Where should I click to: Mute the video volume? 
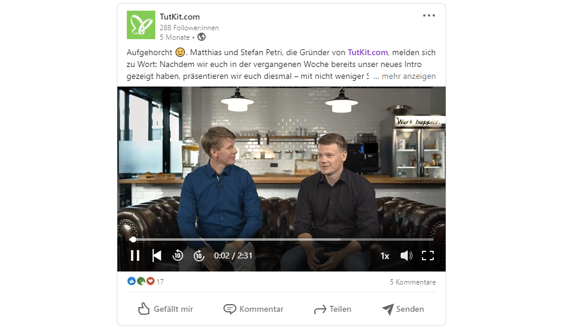407,255
